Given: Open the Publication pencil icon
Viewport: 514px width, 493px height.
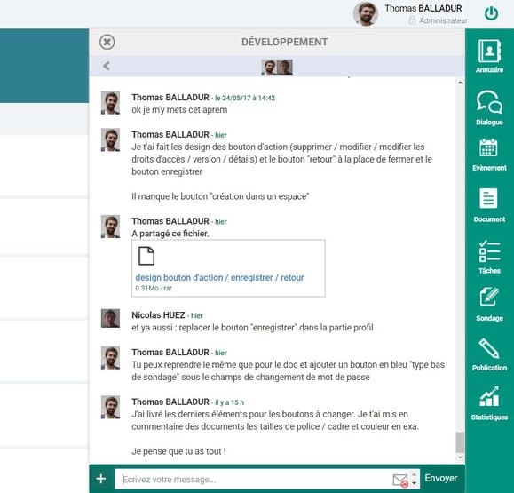Looking at the screenshot, I should click(x=489, y=354).
